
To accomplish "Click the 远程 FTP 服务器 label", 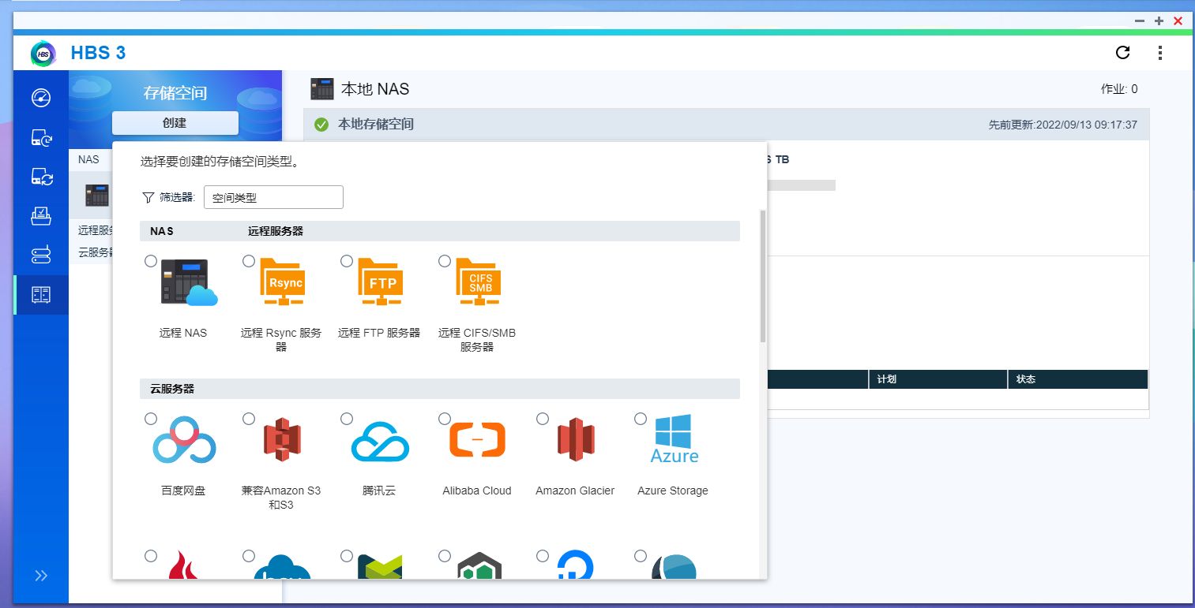I will 379,333.
